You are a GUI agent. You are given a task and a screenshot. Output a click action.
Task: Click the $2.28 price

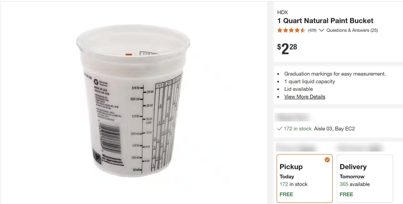click(x=287, y=48)
